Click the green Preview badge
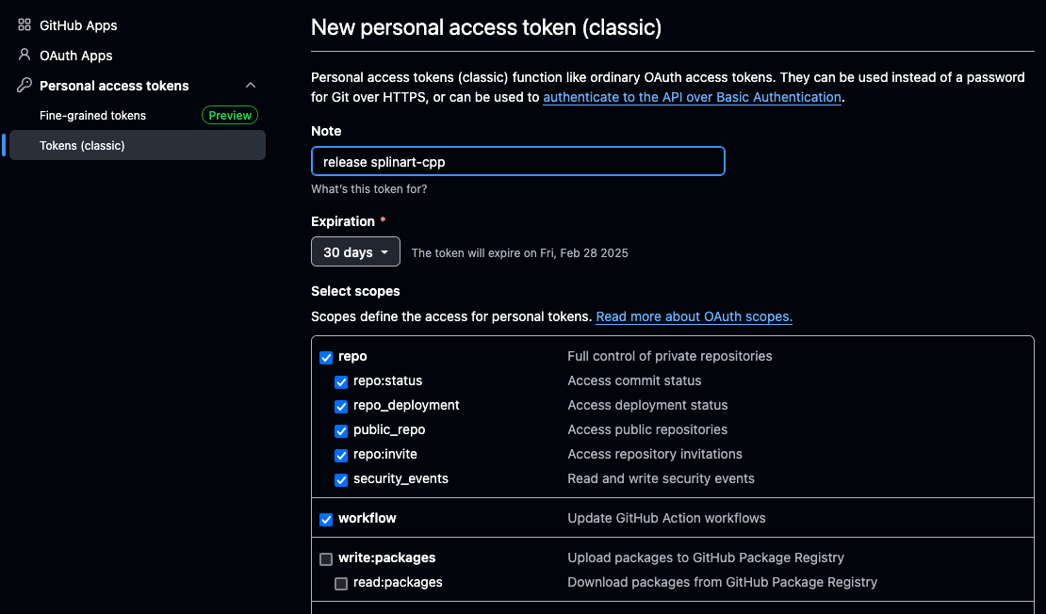The image size is (1046, 614). coord(230,115)
